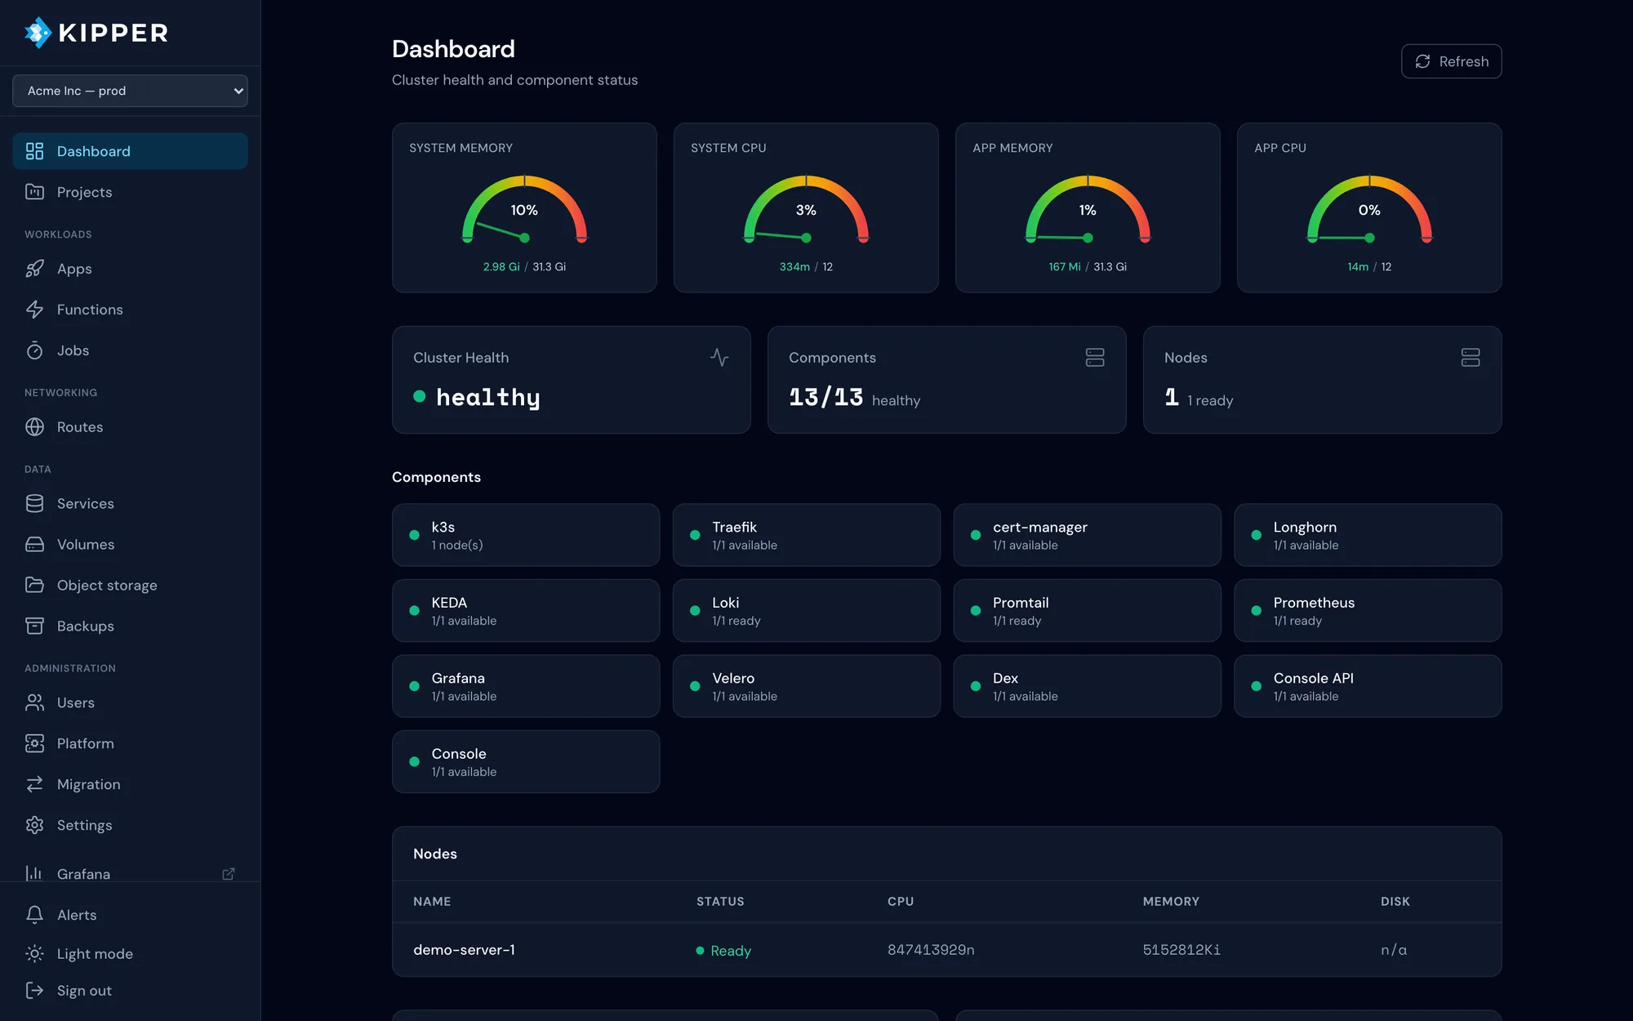Open the Backups link
1633x1021 pixels.
pos(130,626)
